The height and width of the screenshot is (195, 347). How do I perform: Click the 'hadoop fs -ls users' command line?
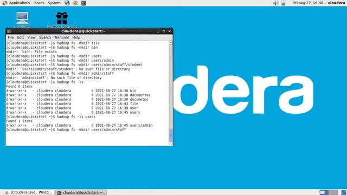(50, 117)
